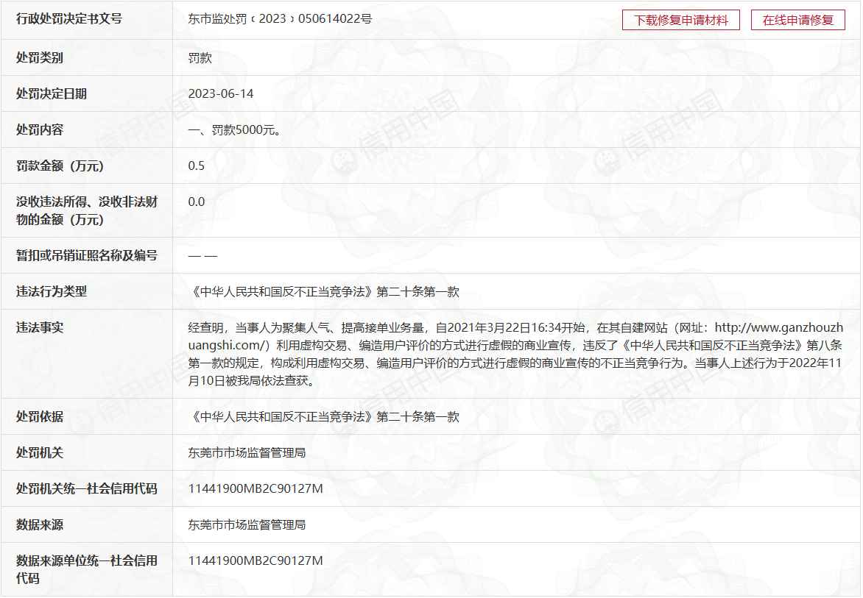This screenshot has width=863, height=598.
Task: Click the date 2023-06-14
Action: coord(221,94)
